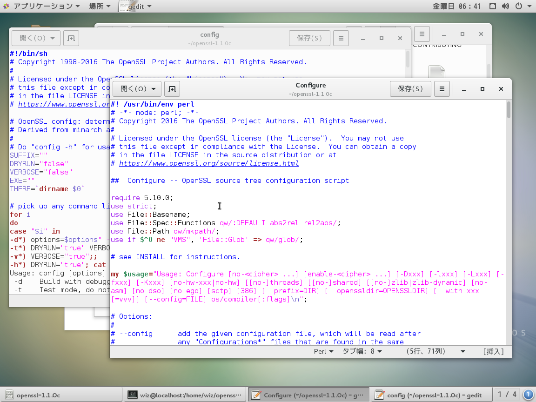Screen dimensions: 536x402
Task: Click the "# Copyright 2016 The OpenSSL Project" line
Action: [x=249, y=121]
